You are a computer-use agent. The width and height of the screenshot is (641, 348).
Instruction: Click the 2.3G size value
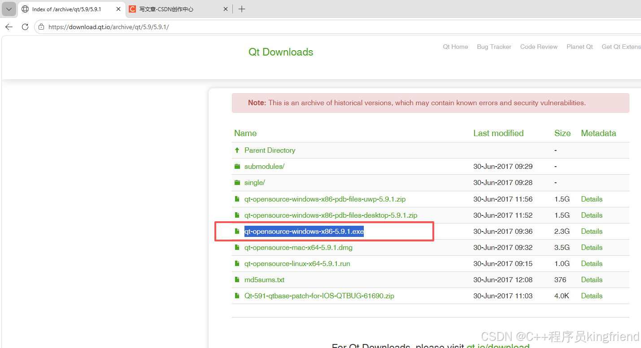click(x=562, y=231)
